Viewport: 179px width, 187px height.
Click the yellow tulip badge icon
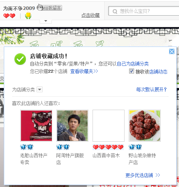[x=28, y=16]
